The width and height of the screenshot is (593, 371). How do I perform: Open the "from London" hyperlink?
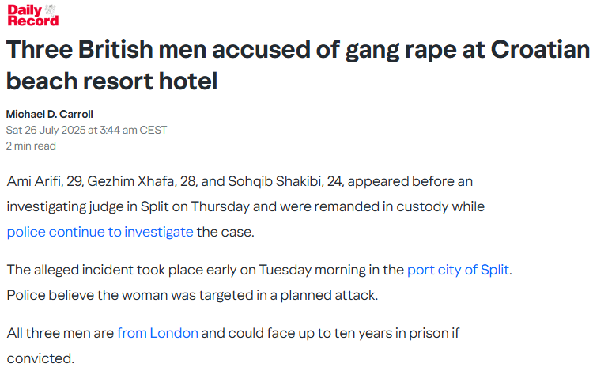157,333
